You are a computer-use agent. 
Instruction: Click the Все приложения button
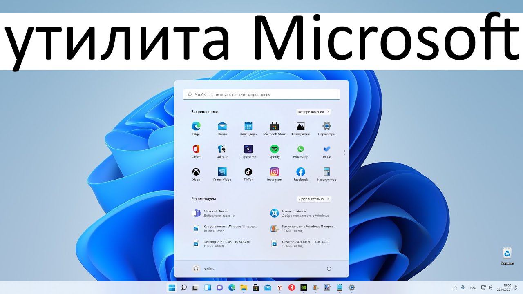(313, 112)
